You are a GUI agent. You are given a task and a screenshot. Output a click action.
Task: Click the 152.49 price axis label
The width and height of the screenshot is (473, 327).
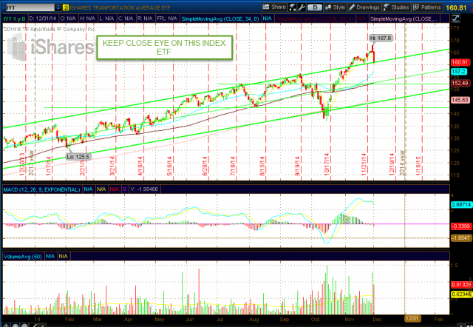(460, 83)
